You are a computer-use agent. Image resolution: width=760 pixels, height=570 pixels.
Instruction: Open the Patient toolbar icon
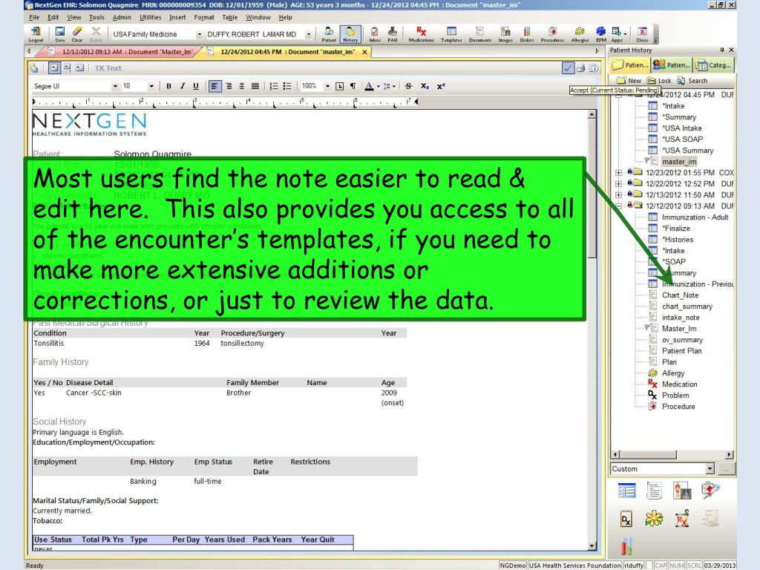(329, 34)
